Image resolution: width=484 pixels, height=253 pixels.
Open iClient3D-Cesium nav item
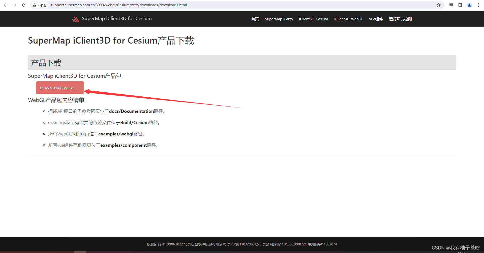pos(314,19)
